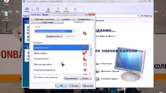The width and height of the screenshot is (166, 93).
Task: Switch to the Pointer Options tab
Action: (44, 19)
